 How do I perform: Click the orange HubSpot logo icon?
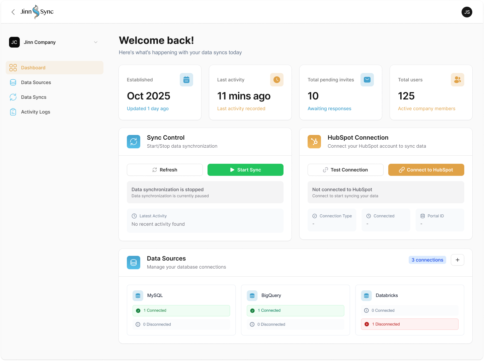pos(314,142)
